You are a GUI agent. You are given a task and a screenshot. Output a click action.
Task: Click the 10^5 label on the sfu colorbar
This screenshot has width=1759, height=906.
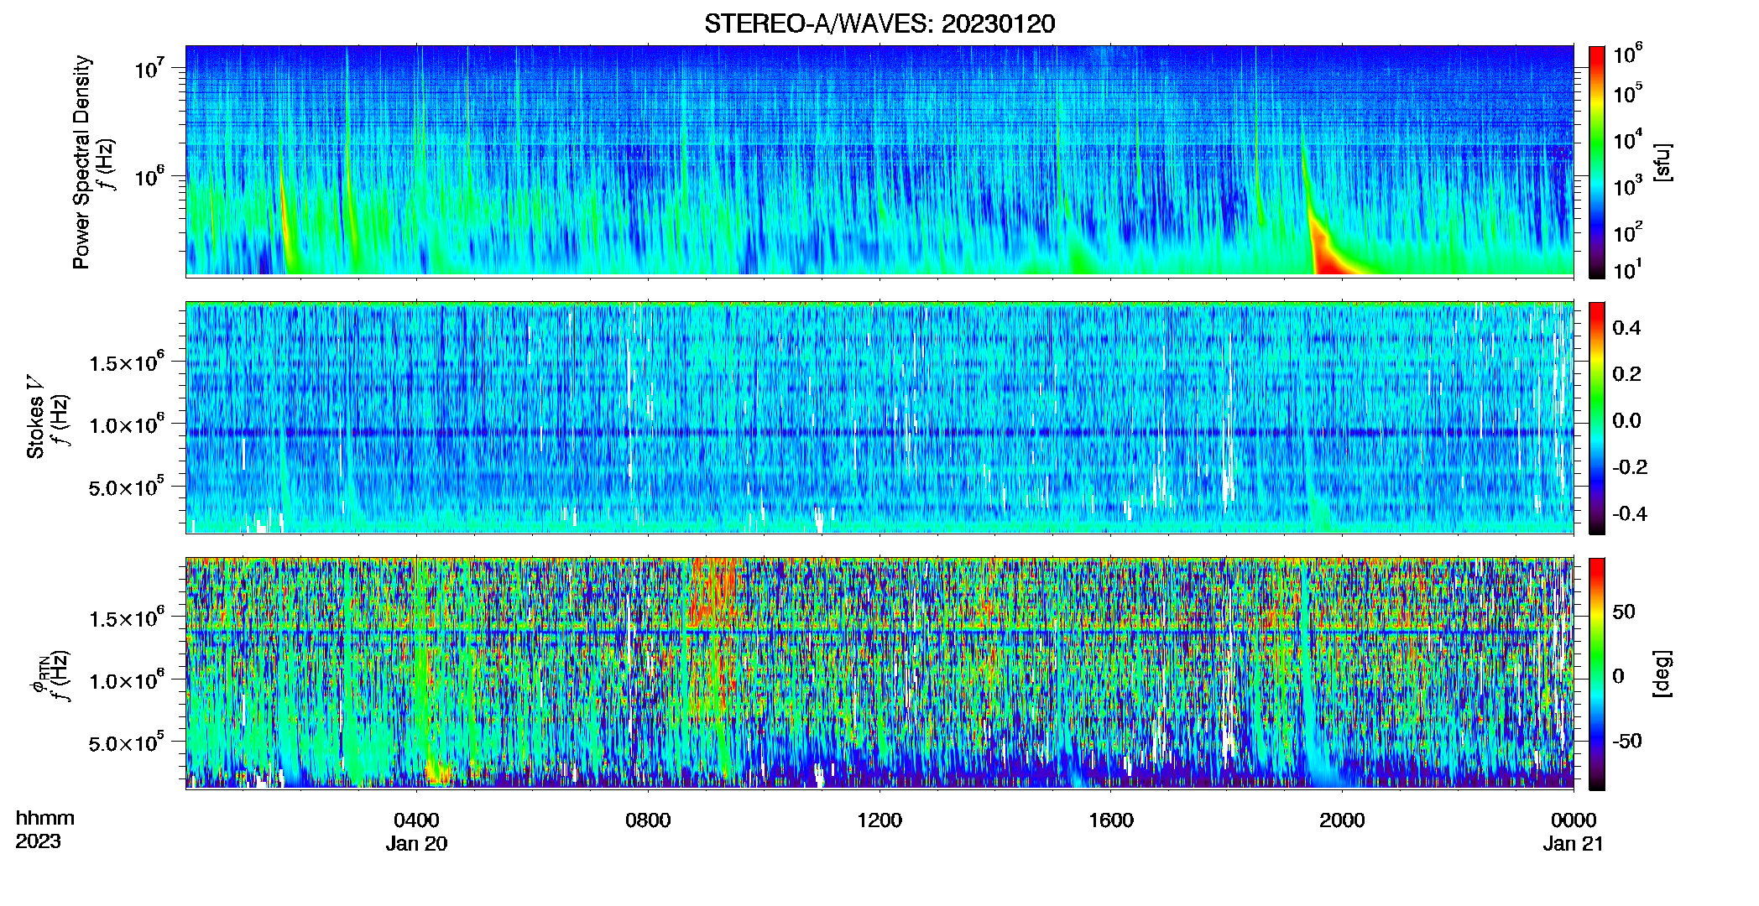click(x=1627, y=93)
